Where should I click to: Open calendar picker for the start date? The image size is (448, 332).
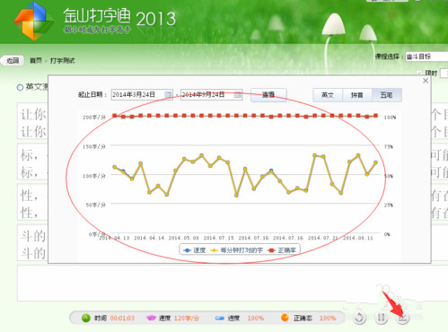click(168, 95)
